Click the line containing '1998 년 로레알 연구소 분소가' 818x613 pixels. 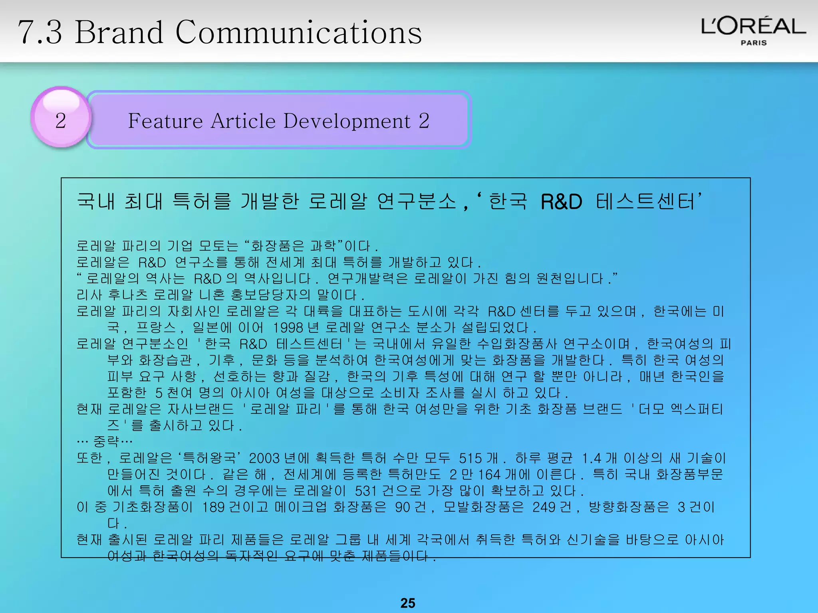click(322, 328)
